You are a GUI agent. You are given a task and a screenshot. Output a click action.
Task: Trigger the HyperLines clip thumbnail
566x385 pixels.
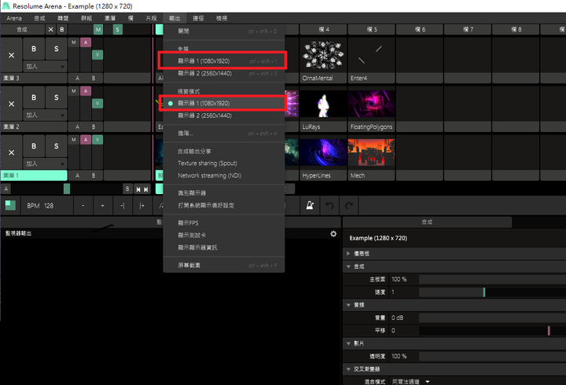point(323,152)
